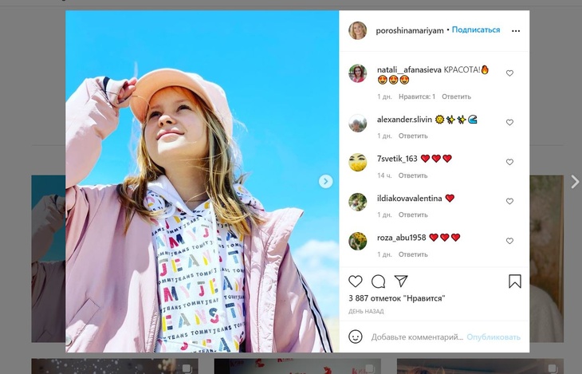Like 7svetik_163's comment

509,162
